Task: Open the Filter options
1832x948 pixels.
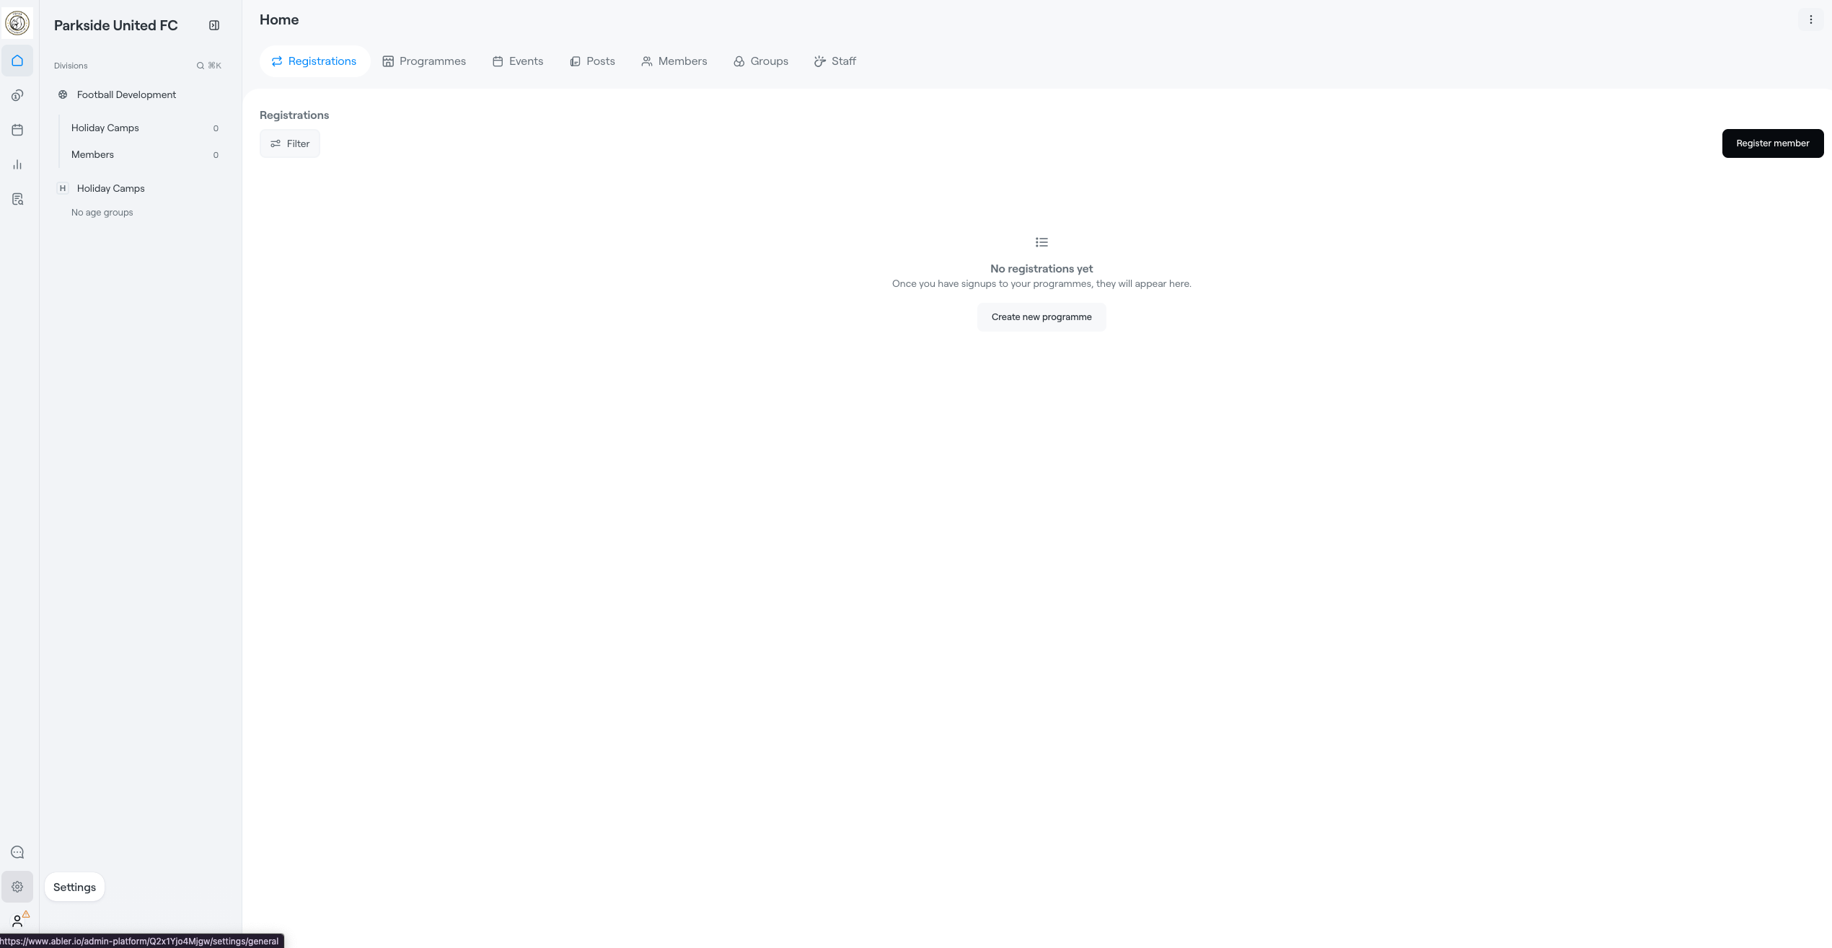Action: point(290,143)
